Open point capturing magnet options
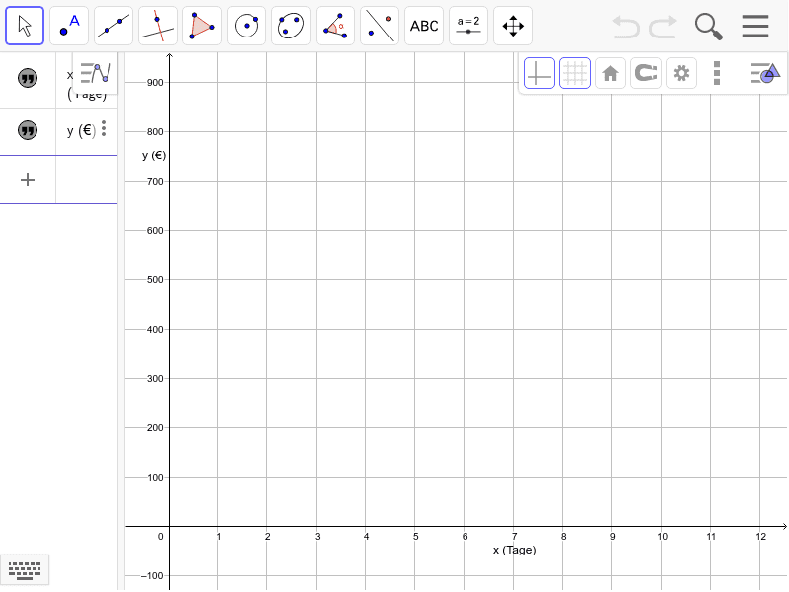 [x=646, y=73]
